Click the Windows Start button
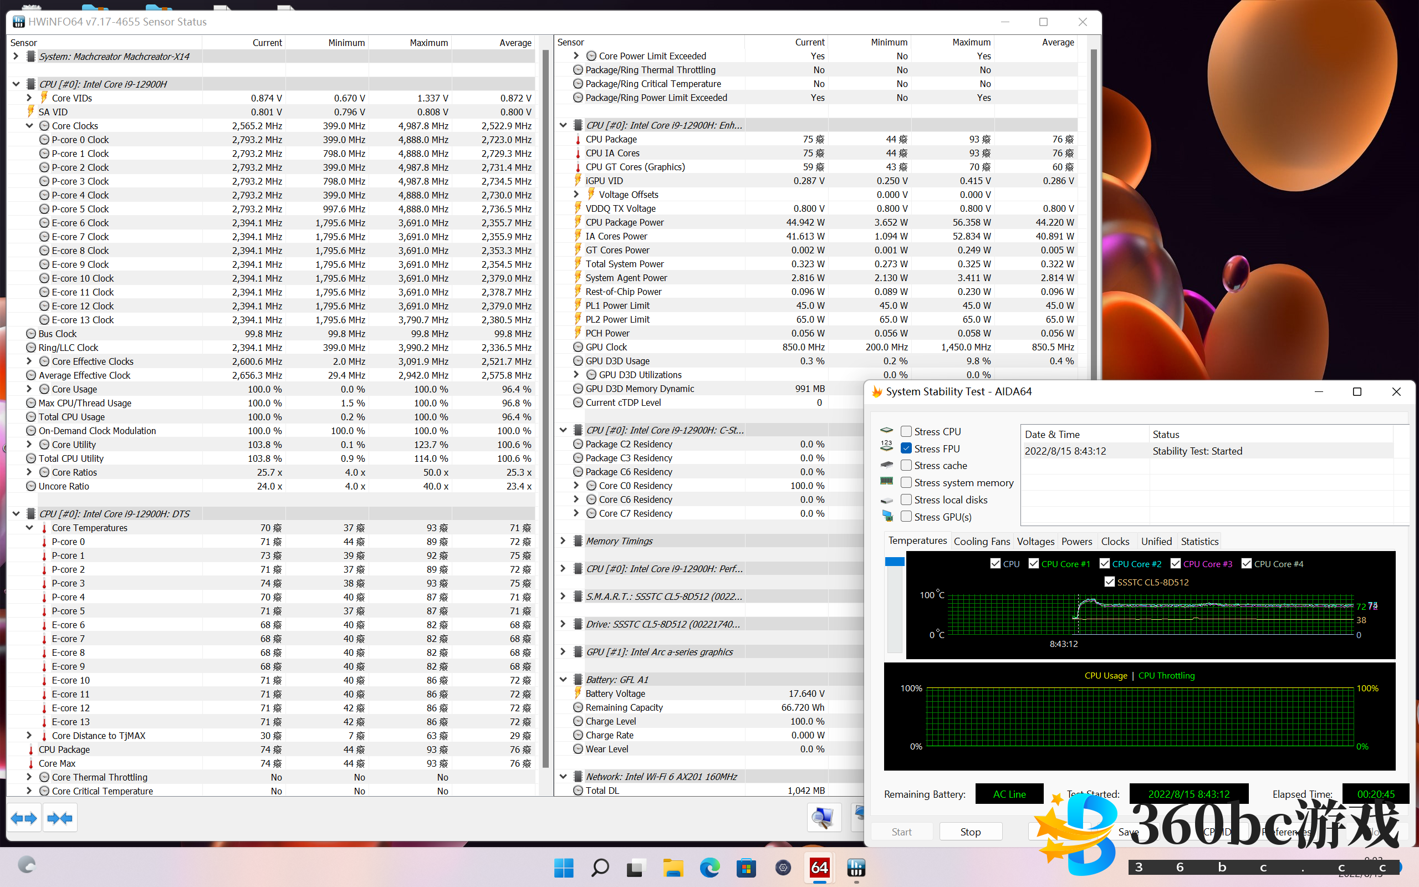 pos(564,868)
